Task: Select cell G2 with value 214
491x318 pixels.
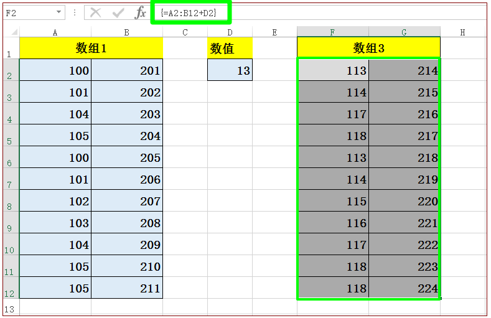Action: click(x=404, y=70)
